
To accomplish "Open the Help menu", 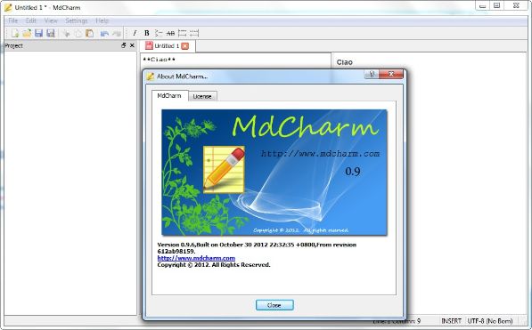I will point(102,20).
